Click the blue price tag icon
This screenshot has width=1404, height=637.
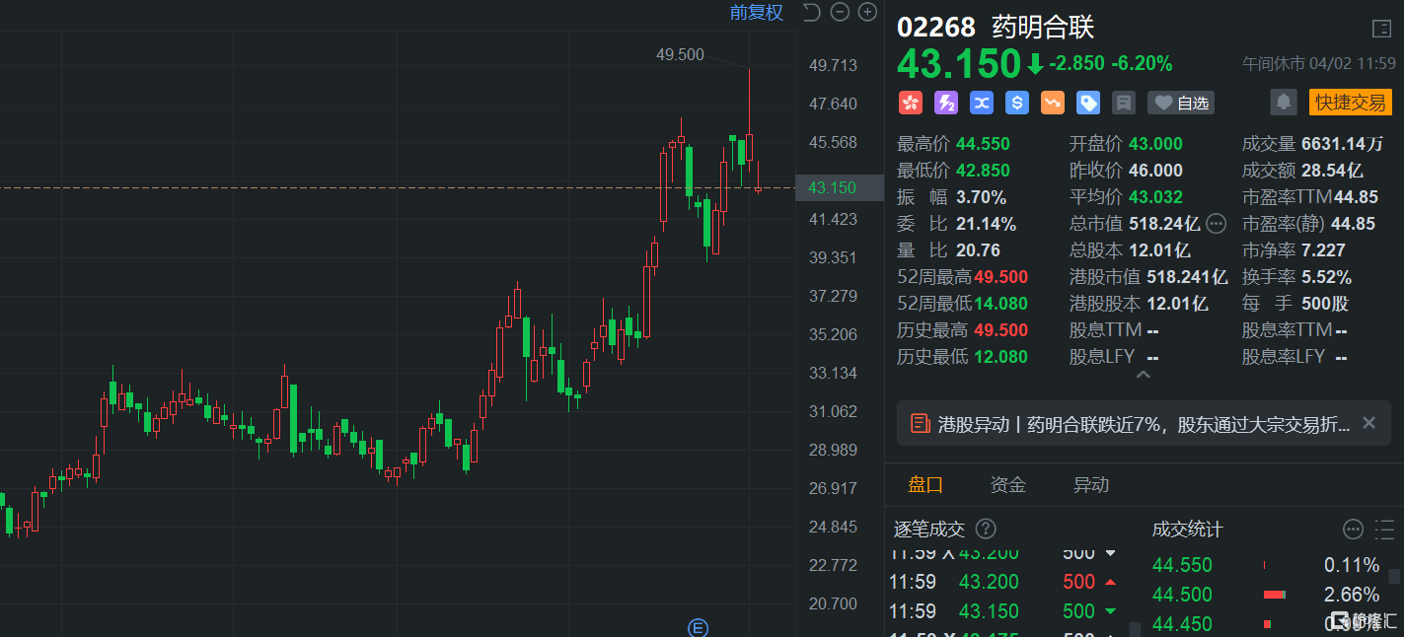pos(1088,103)
